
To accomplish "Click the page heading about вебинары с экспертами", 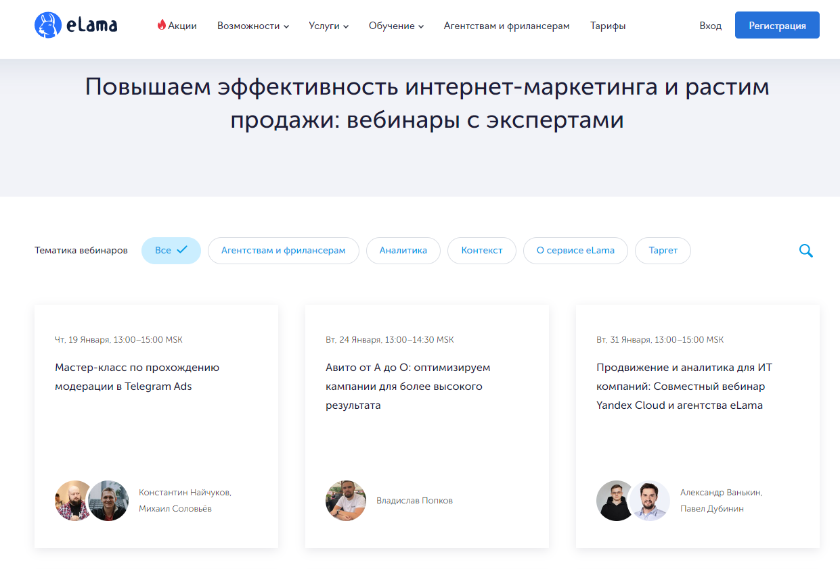I will (427, 103).
